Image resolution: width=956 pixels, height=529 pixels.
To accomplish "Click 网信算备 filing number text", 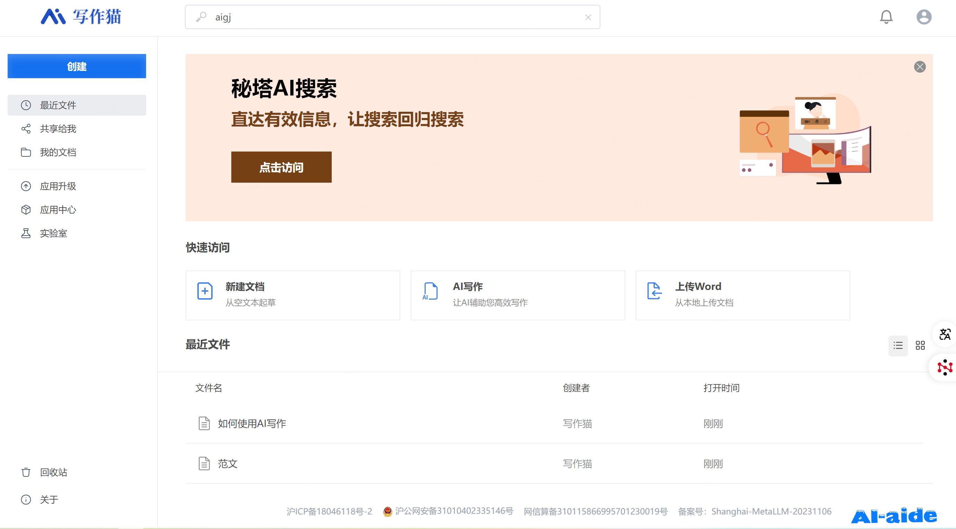I will [595, 512].
